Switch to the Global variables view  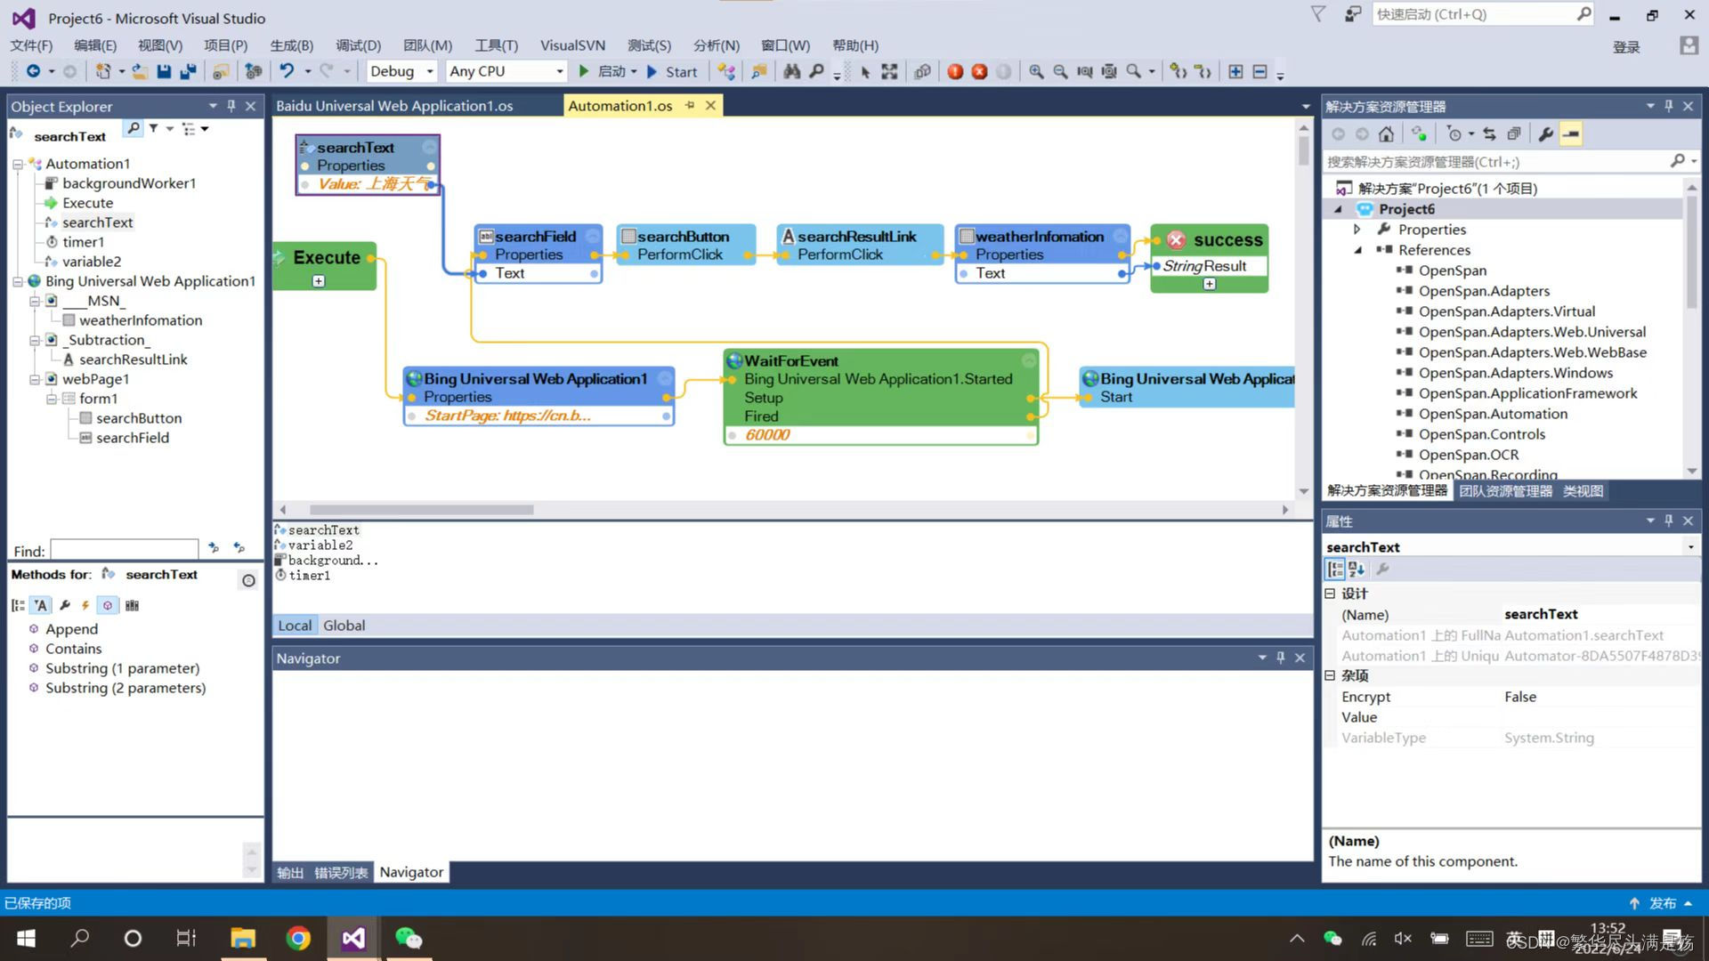[344, 626]
